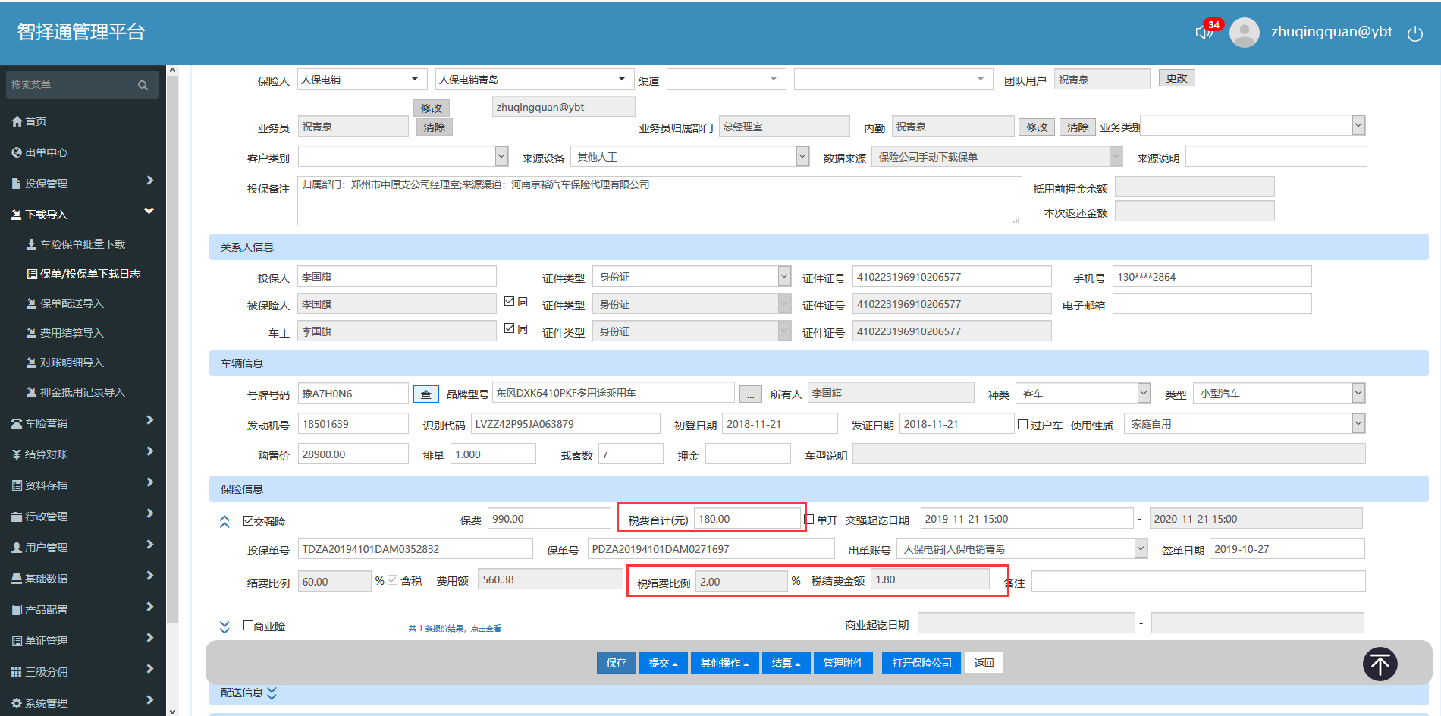Click the 税费合计 input field
Image resolution: width=1441 pixels, height=716 pixels.
(746, 519)
